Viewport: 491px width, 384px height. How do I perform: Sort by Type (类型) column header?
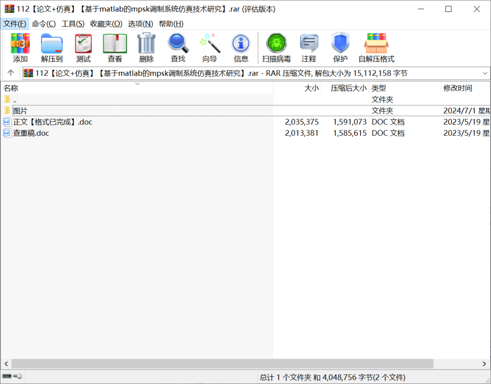pyautogui.click(x=405, y=88)
